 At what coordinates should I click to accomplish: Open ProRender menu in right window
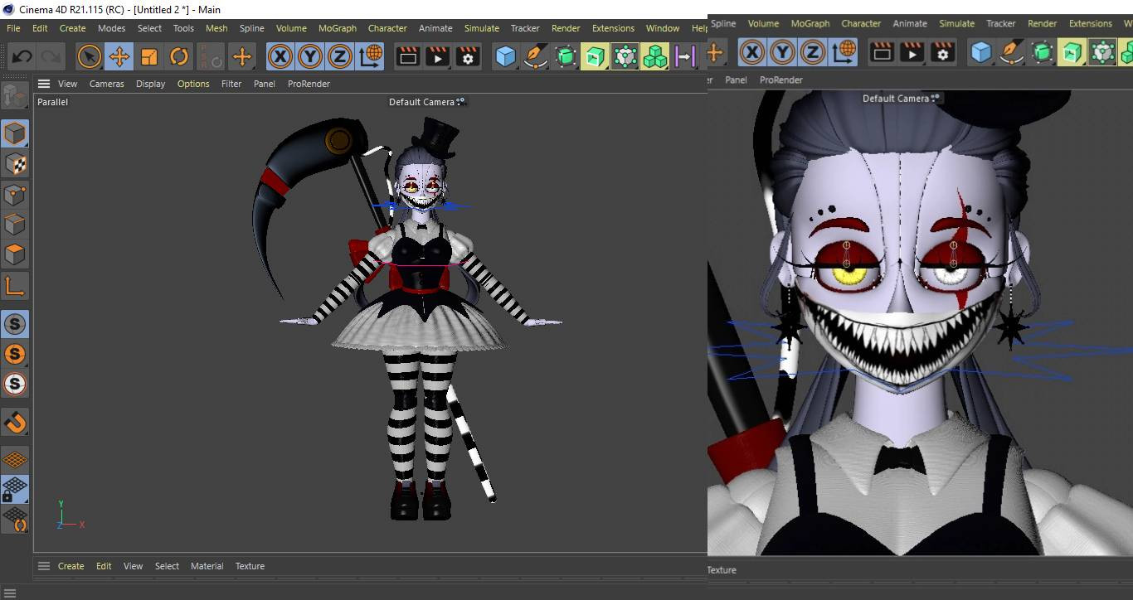pos(781,80)
